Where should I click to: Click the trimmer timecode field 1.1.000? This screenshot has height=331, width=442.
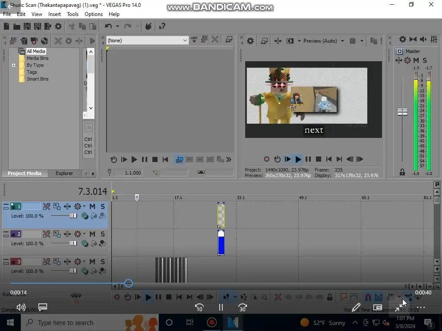coord(128,173)
